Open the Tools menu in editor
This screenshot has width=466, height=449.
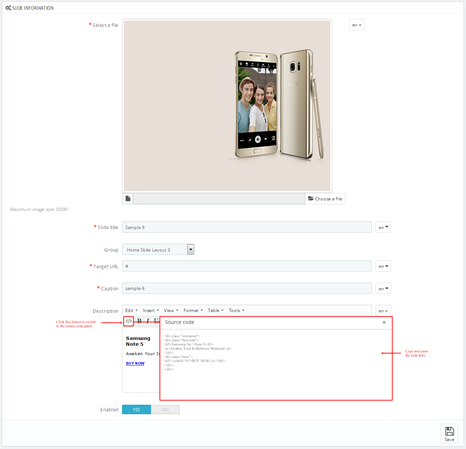click(236, 311)
